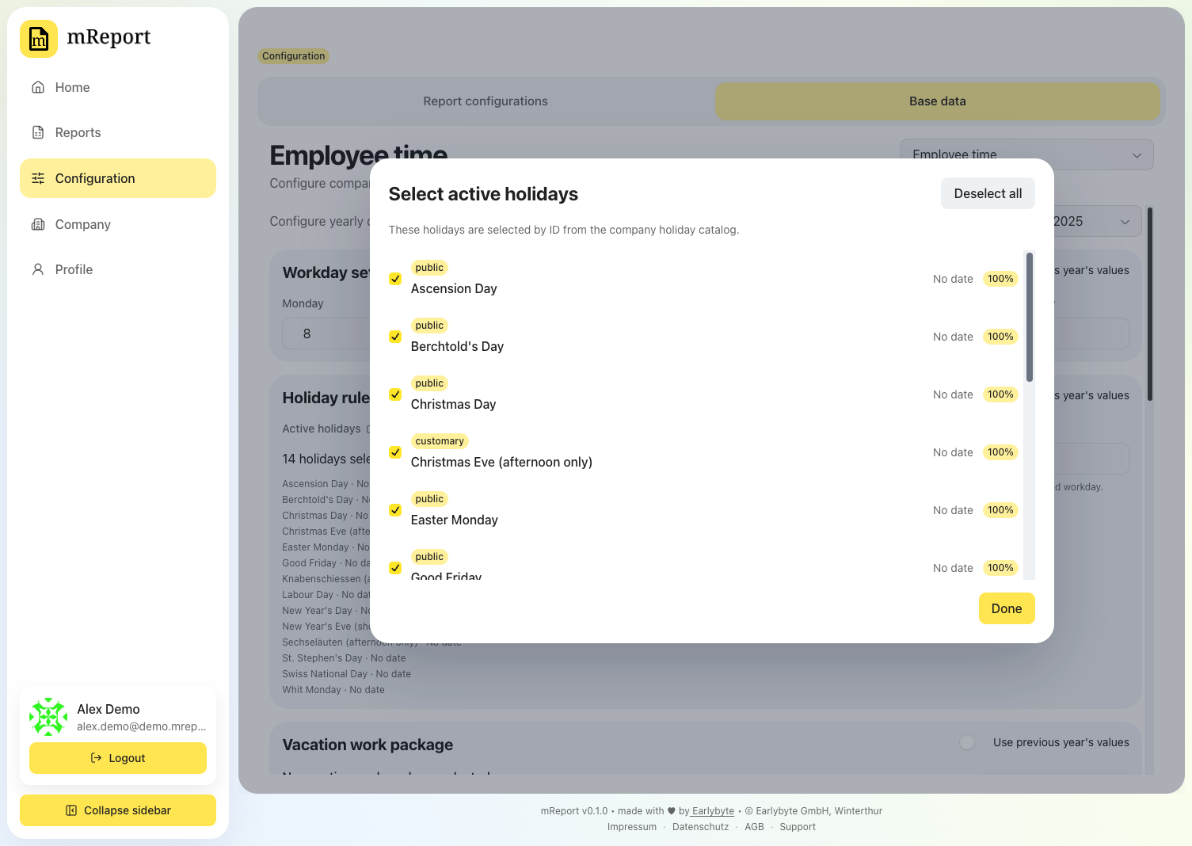Toggle Use previous year's values for Vacation work package
This screenshot has height=846, width=1192.
(x=967, y=742)
